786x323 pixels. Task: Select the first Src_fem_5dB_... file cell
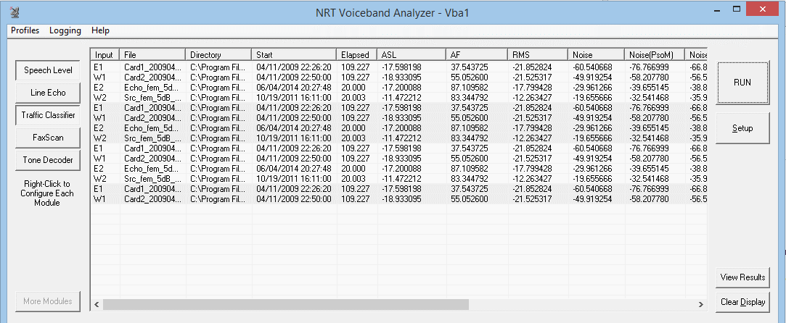pyautogui.click(x=153, y=97)
